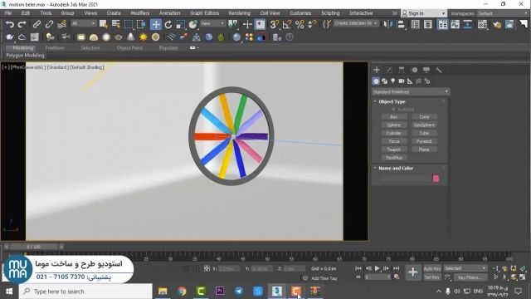Open the Create Selection Set dropdown
Image resolution: width=531 pixels, height=299 pixels.
click(356, 23)
